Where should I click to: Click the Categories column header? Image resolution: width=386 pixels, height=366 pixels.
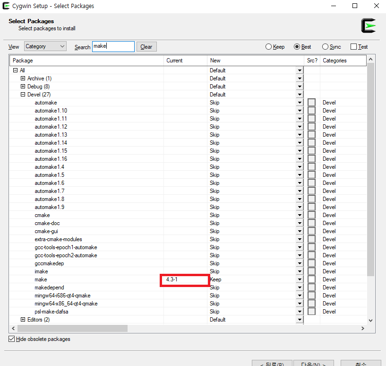coord(343,61)
